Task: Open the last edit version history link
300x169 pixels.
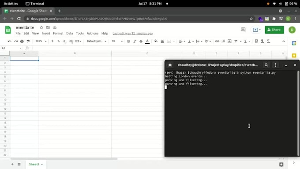Action: click(x=133, y=33)
